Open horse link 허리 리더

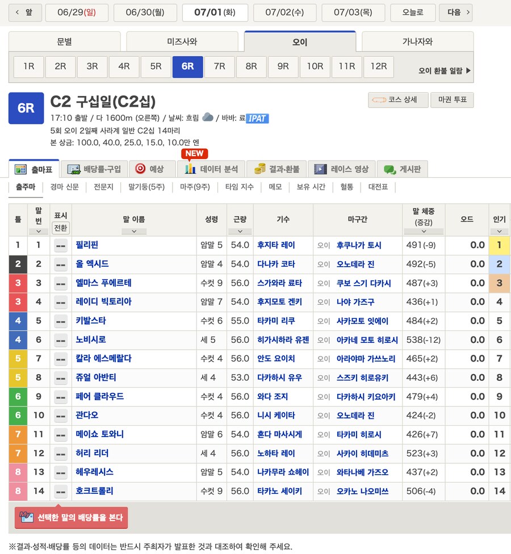tap(92, 454)
